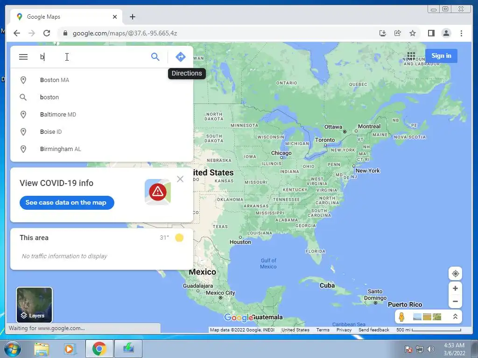Expand the imagery strip chevron
The width and height of the screenshot is (478, 358).
[x=455, y=317]
